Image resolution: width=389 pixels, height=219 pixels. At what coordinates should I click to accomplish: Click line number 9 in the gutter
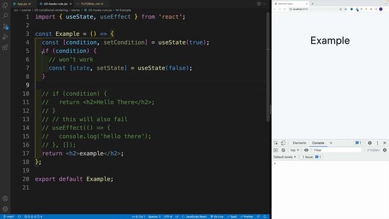(x=27, y=85)
